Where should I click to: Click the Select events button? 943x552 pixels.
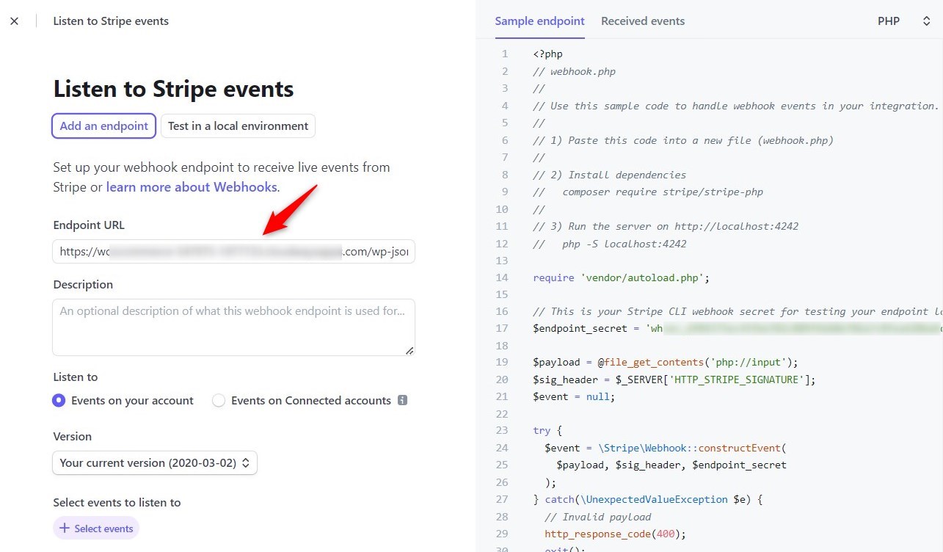[96, 527]
